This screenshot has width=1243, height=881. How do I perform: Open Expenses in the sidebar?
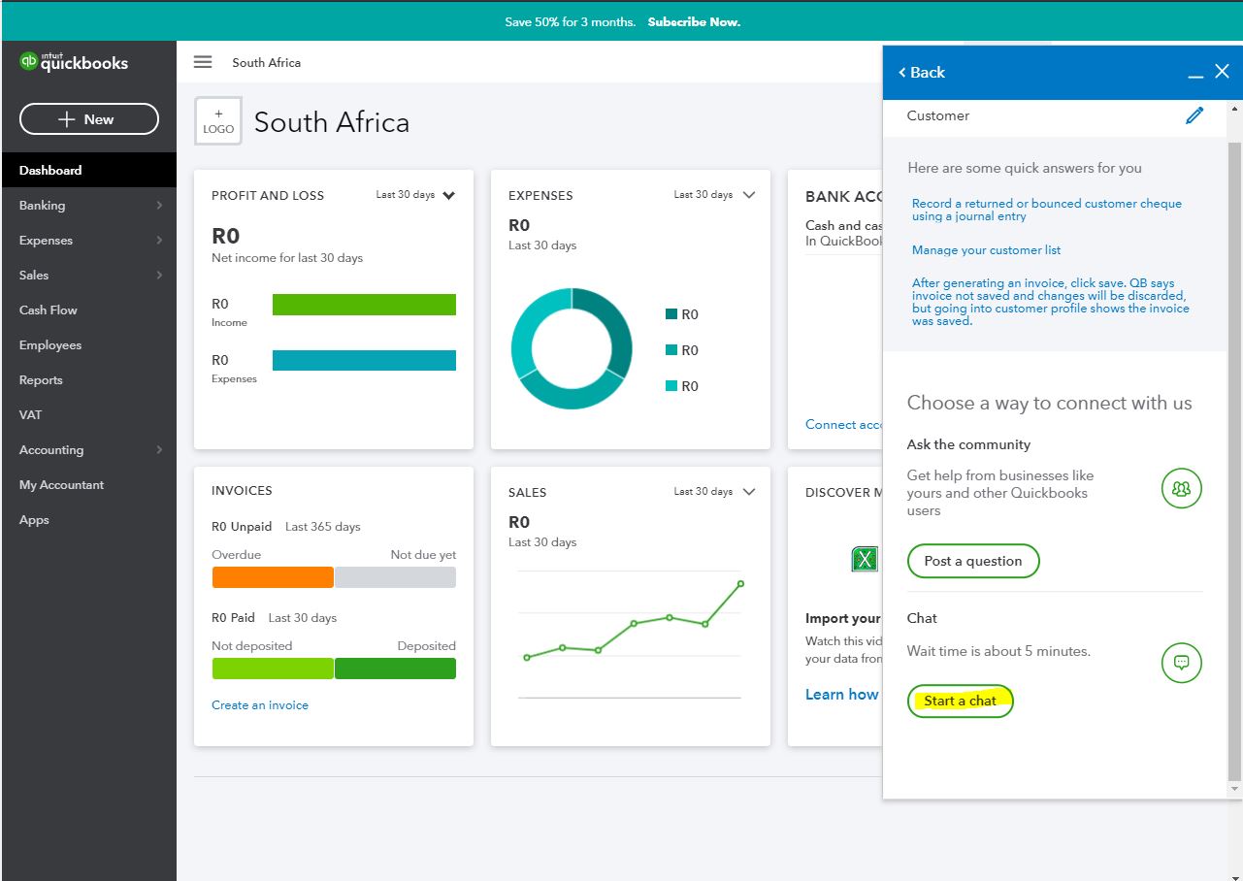click(x=46, y=241)
